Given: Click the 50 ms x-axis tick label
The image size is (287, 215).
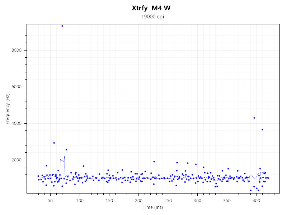Looking at the screenshot, I should (x=50, y=201).
